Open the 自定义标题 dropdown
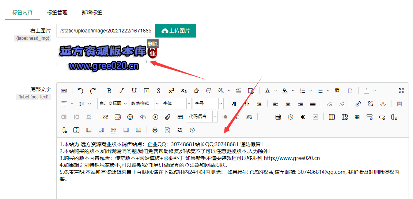This screenshot has height=199, width=413. tap(113, 104)
